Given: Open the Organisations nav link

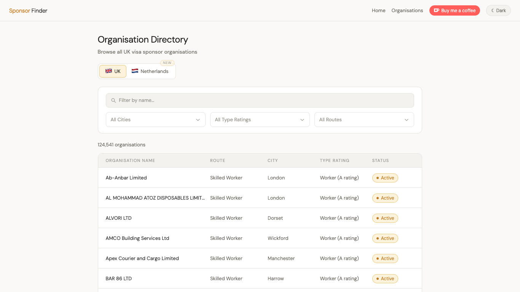Looking at the screenshot, I should coord(407,11).
